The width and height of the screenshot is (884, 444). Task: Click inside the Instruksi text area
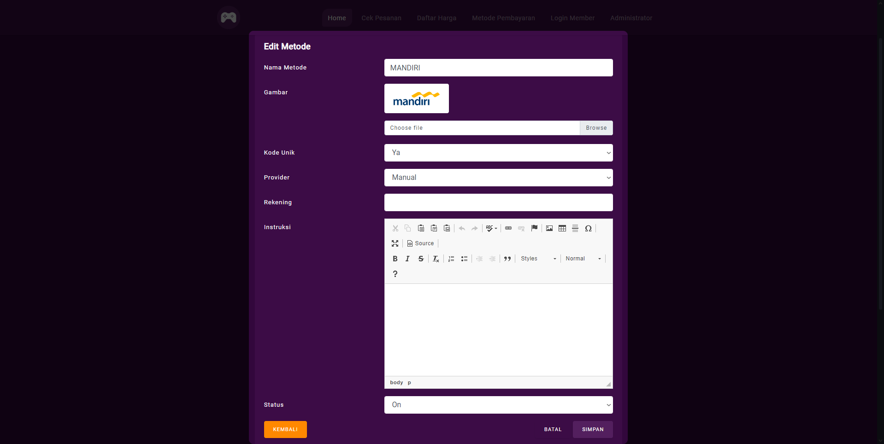(x=499, y=330)
